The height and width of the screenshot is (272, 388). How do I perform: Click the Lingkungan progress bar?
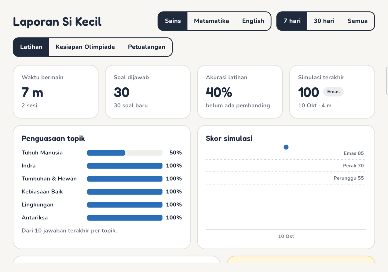[125, 205]
